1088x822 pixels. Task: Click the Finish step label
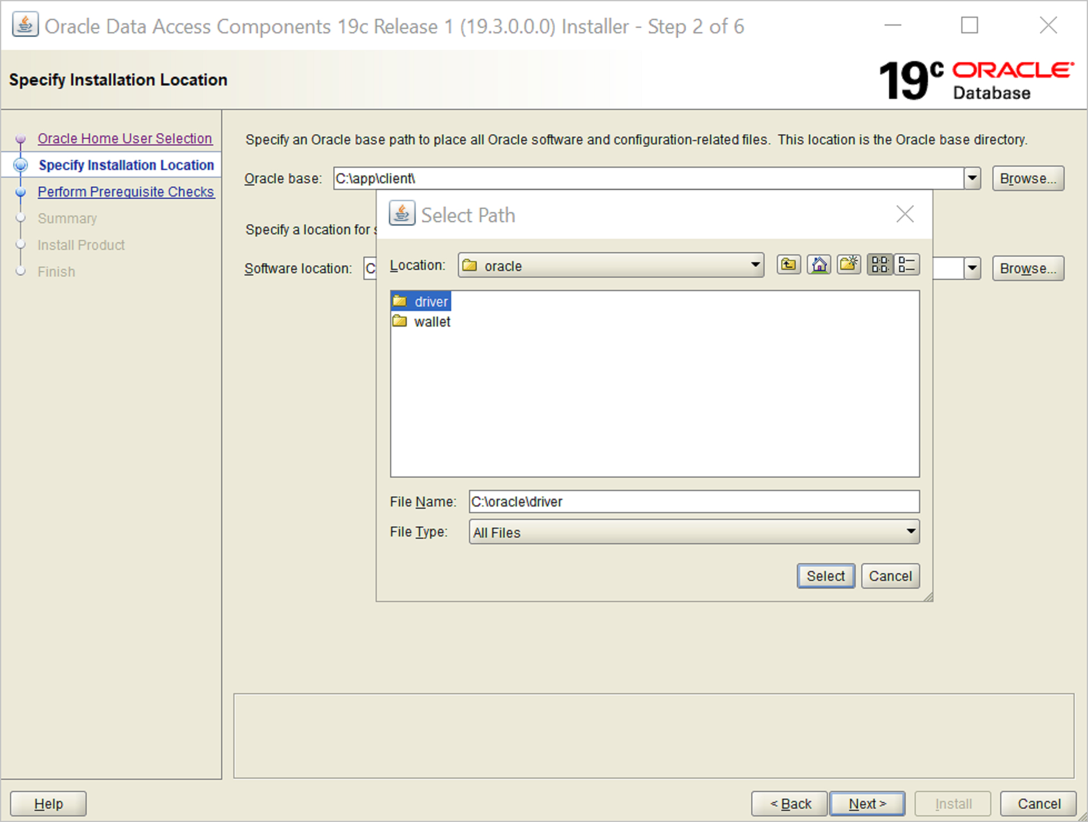56,272
